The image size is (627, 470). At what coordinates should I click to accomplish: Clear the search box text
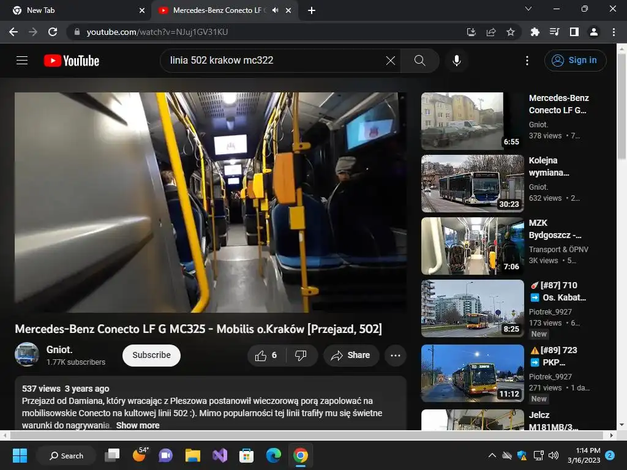point(390,61)
